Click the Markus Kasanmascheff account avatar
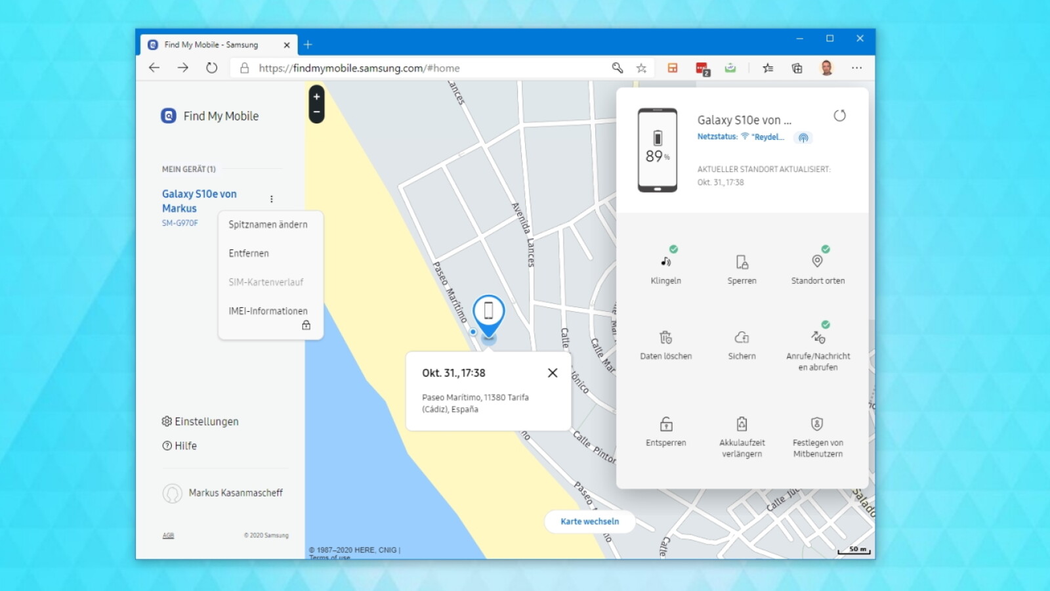 [x=172, y=493]
